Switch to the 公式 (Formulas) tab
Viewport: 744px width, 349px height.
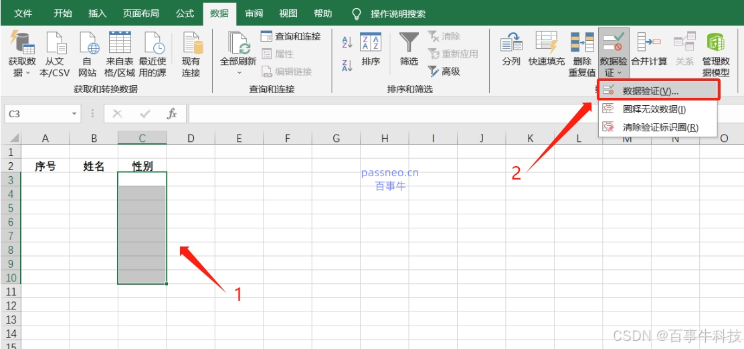(x=185, y=13)
